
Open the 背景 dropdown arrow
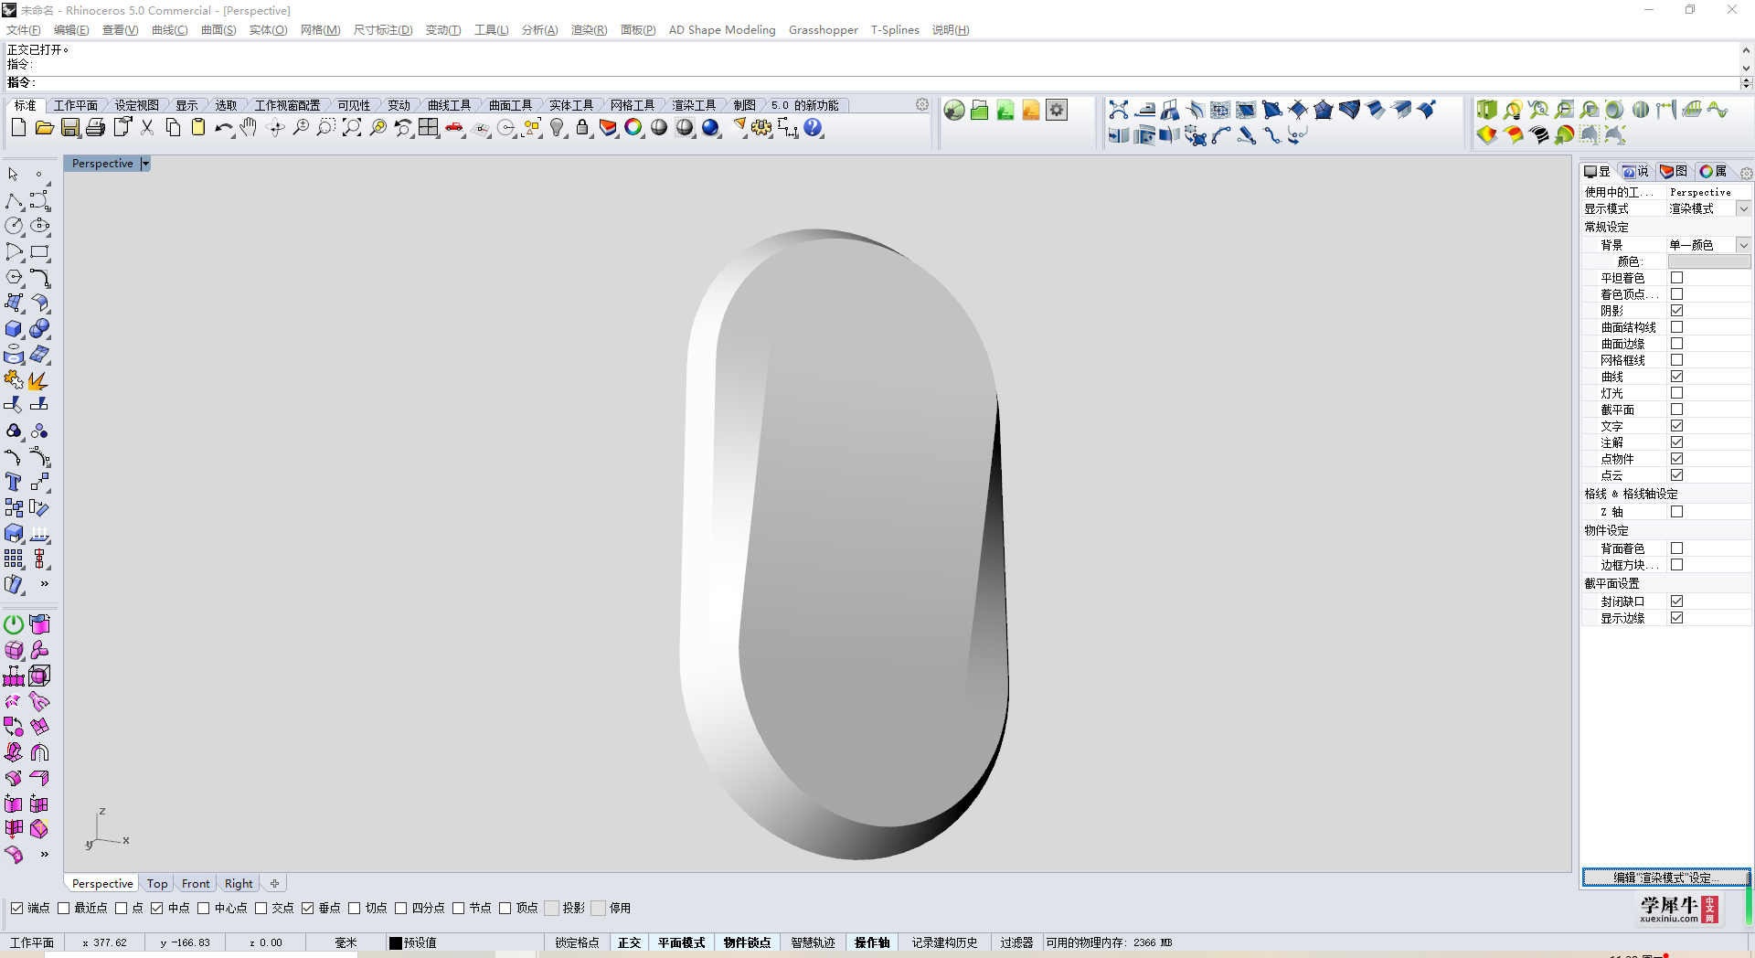[x=1743, y=245]
